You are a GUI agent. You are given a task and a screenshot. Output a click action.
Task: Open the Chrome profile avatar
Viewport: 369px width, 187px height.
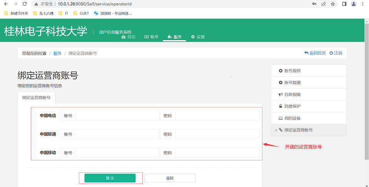point(353,4)
